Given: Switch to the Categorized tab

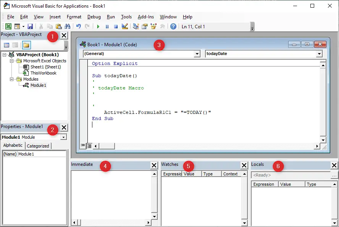Looking at the screenshot, I should pyautogui.click(x=38, y=146).
